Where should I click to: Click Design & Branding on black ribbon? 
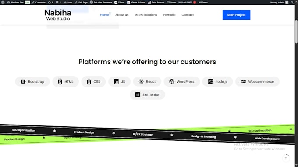click(x=203, y=136)
